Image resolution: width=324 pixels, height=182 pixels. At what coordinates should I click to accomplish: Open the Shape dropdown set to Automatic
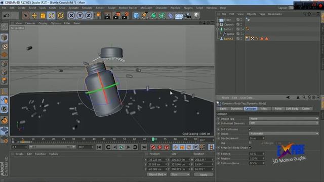[283, 133]
